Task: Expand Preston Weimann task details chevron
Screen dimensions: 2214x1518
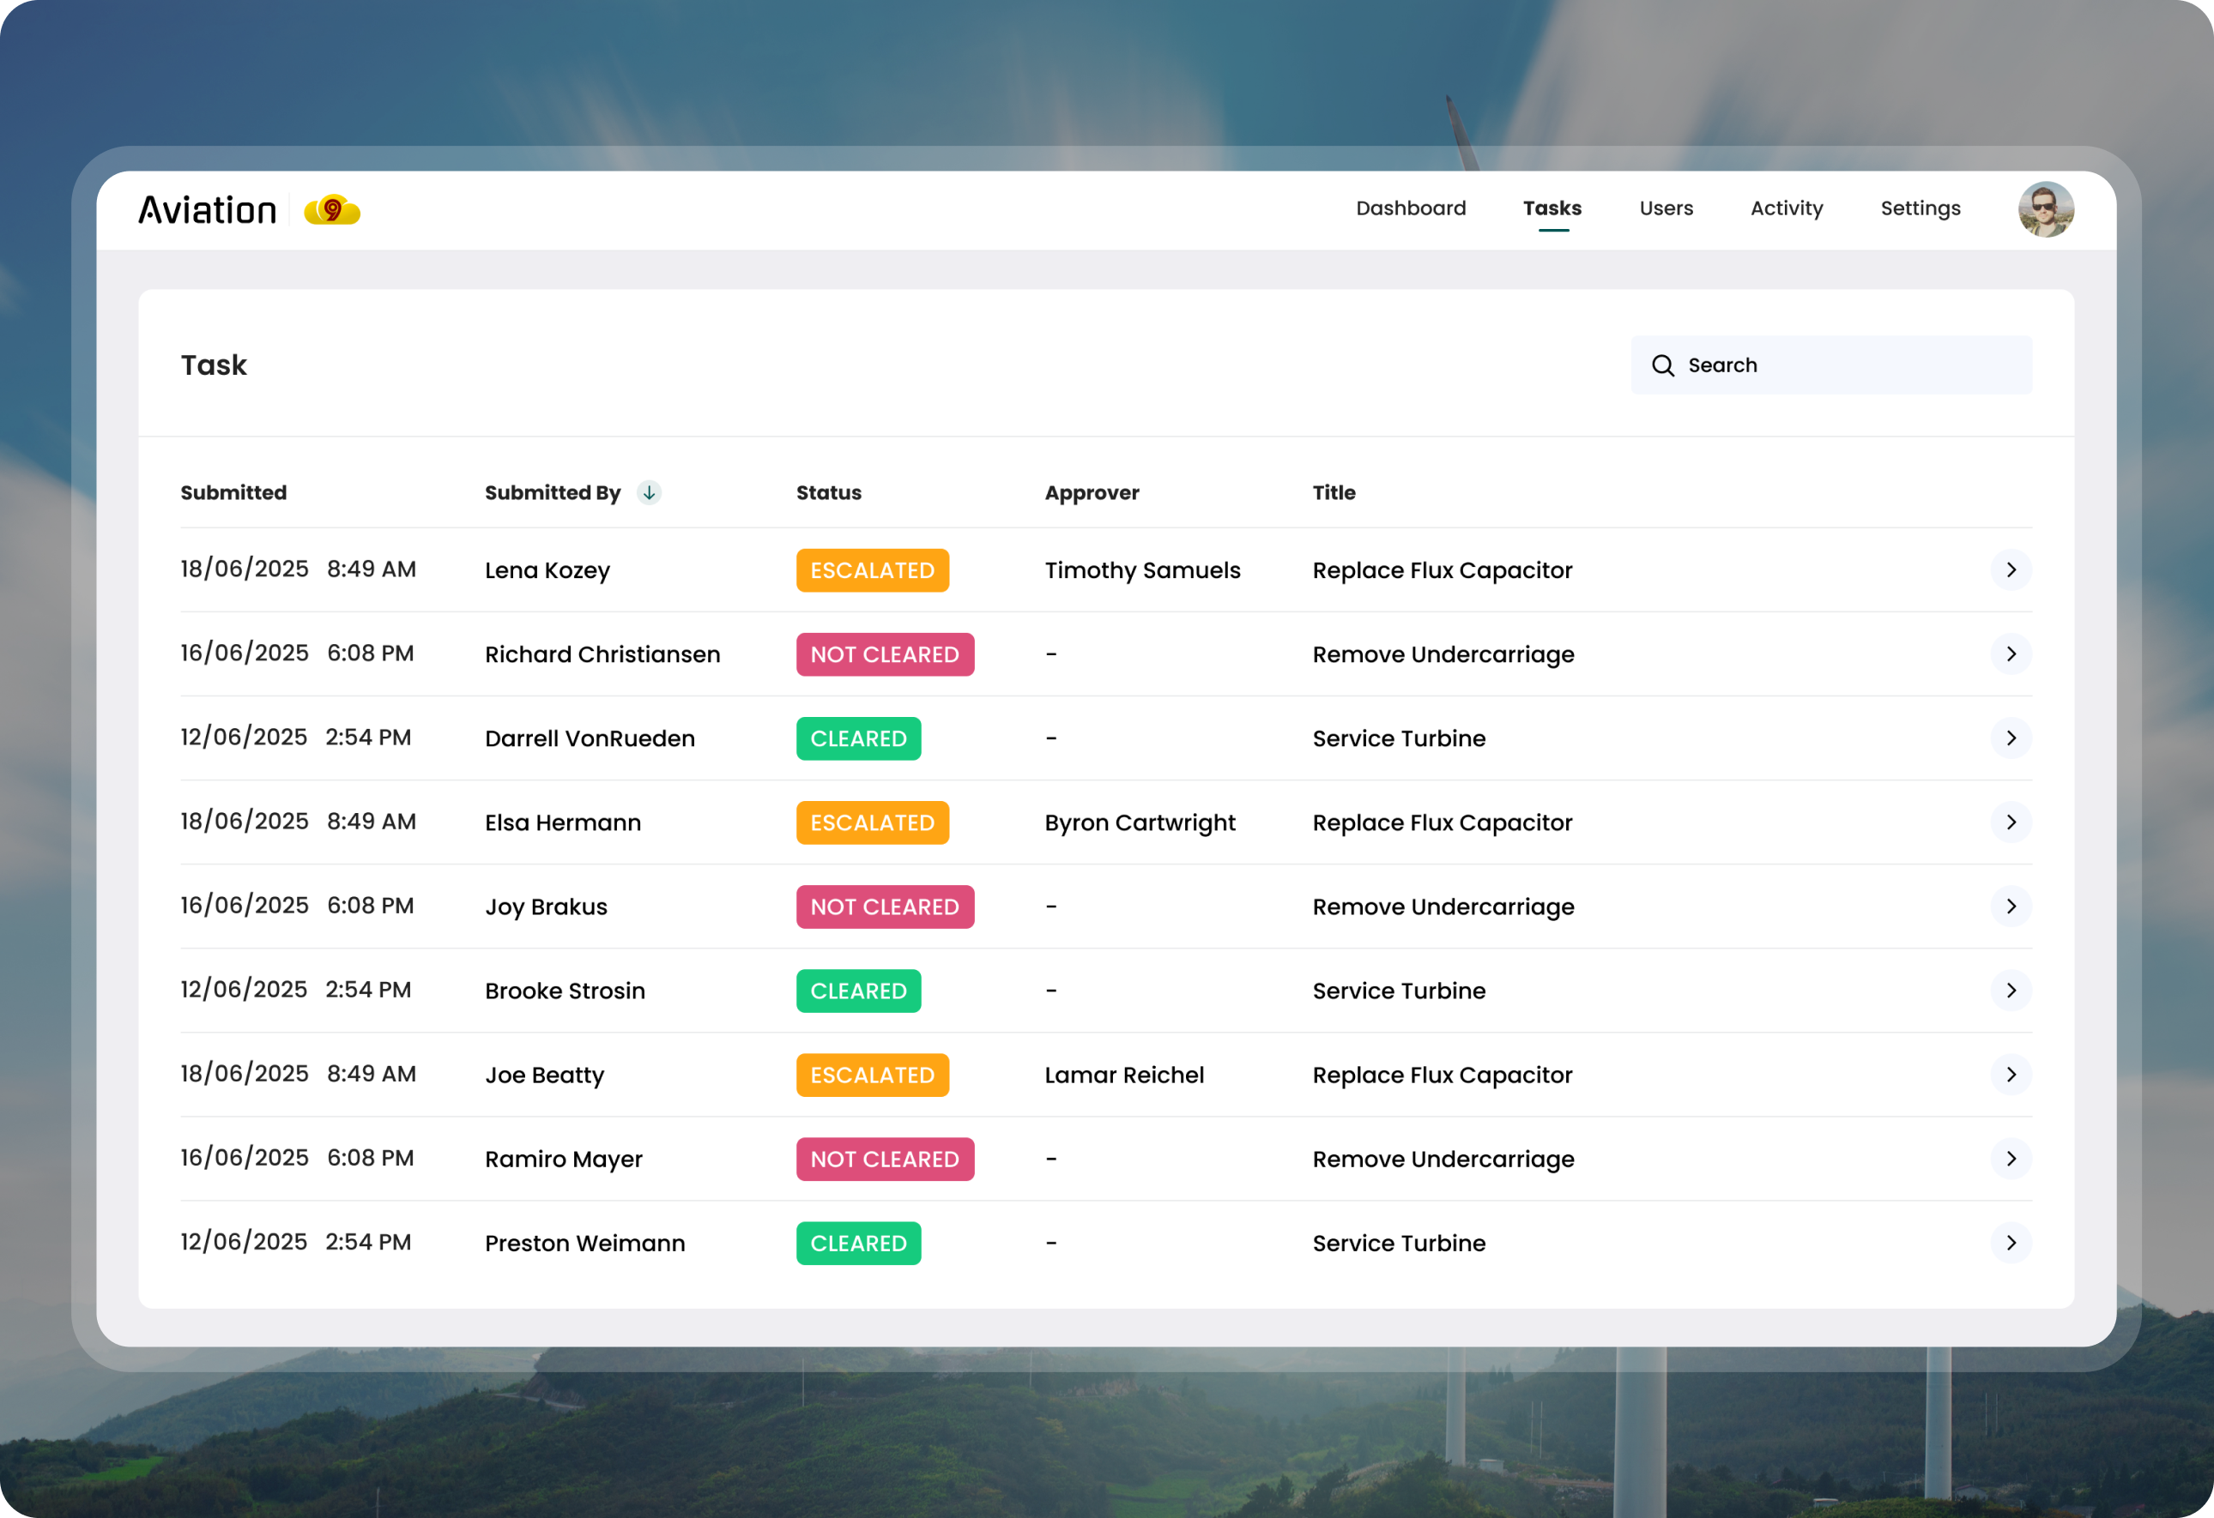Action: tap(2010, 1243)
